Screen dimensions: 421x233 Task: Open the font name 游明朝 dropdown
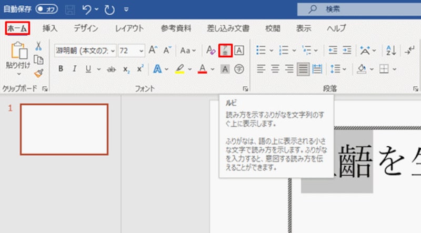coord(113,50)
